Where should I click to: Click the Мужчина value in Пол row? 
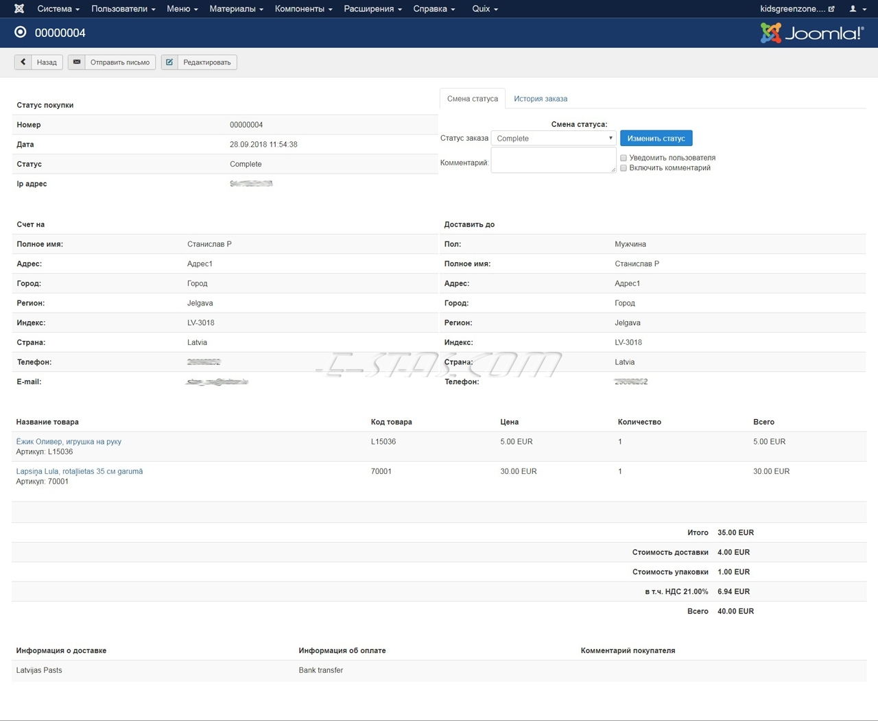point(630,244)
